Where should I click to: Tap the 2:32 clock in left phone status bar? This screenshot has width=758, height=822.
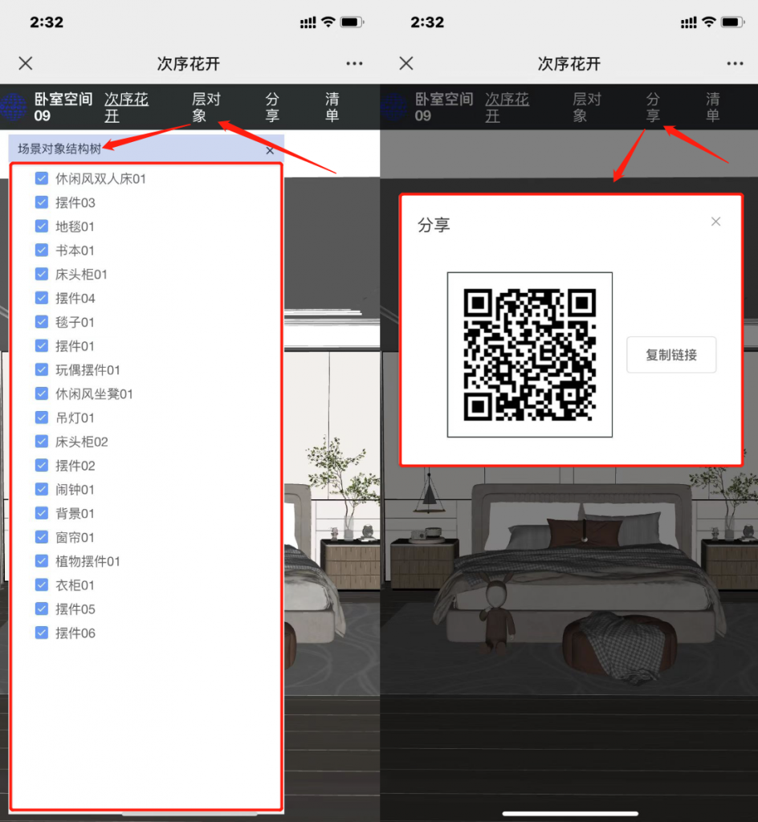coord(47,22)
